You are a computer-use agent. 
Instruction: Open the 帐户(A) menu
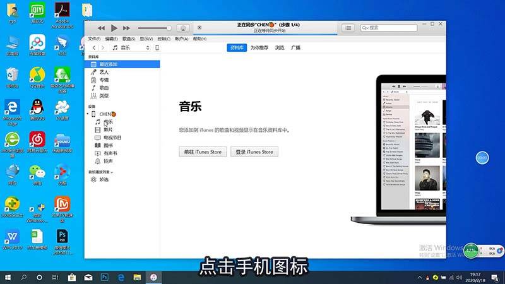(182, 38)
